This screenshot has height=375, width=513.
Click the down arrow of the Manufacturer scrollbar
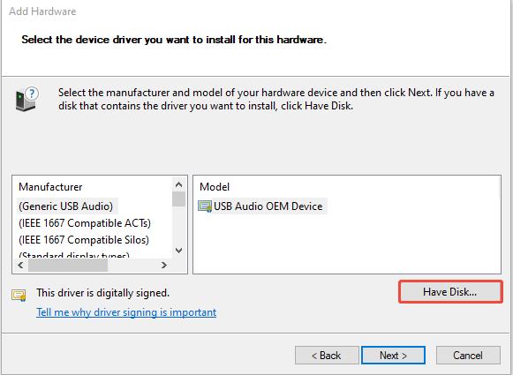pyautogui.click(x=178, y=251)
